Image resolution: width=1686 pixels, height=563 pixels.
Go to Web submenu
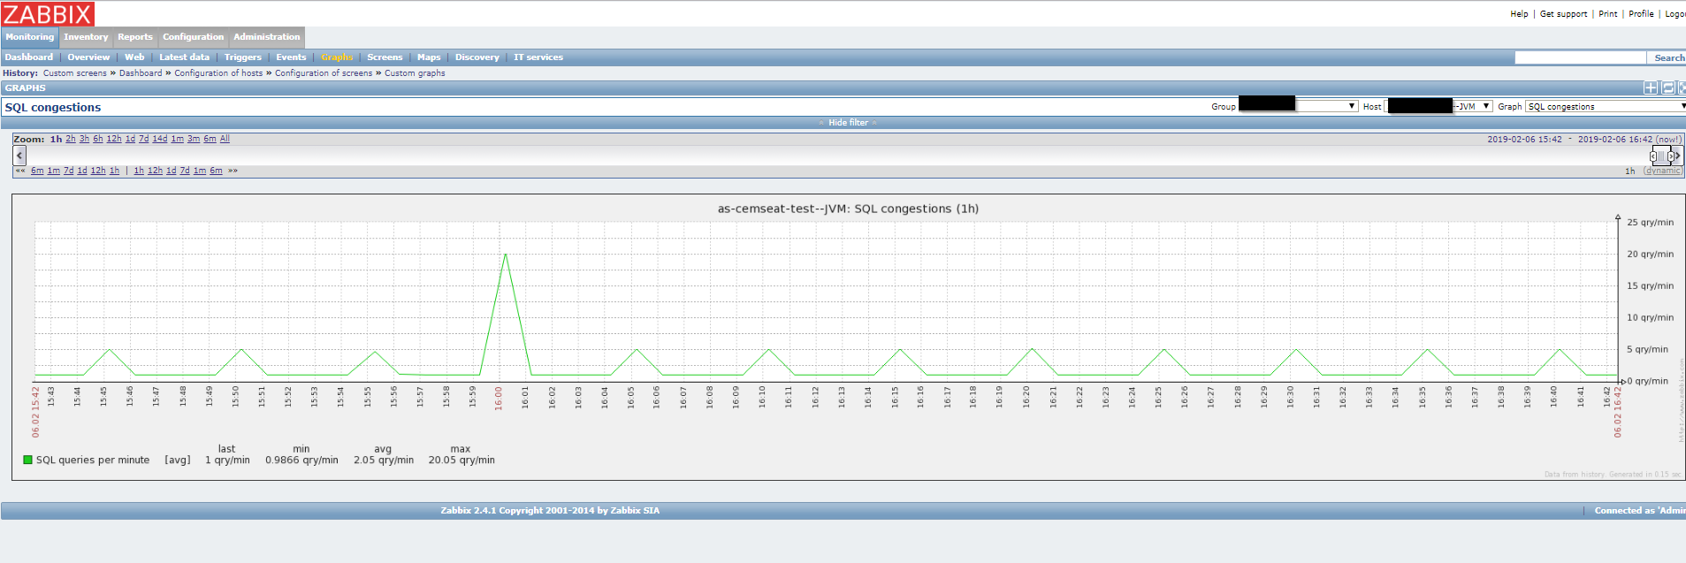coord(134,57)
